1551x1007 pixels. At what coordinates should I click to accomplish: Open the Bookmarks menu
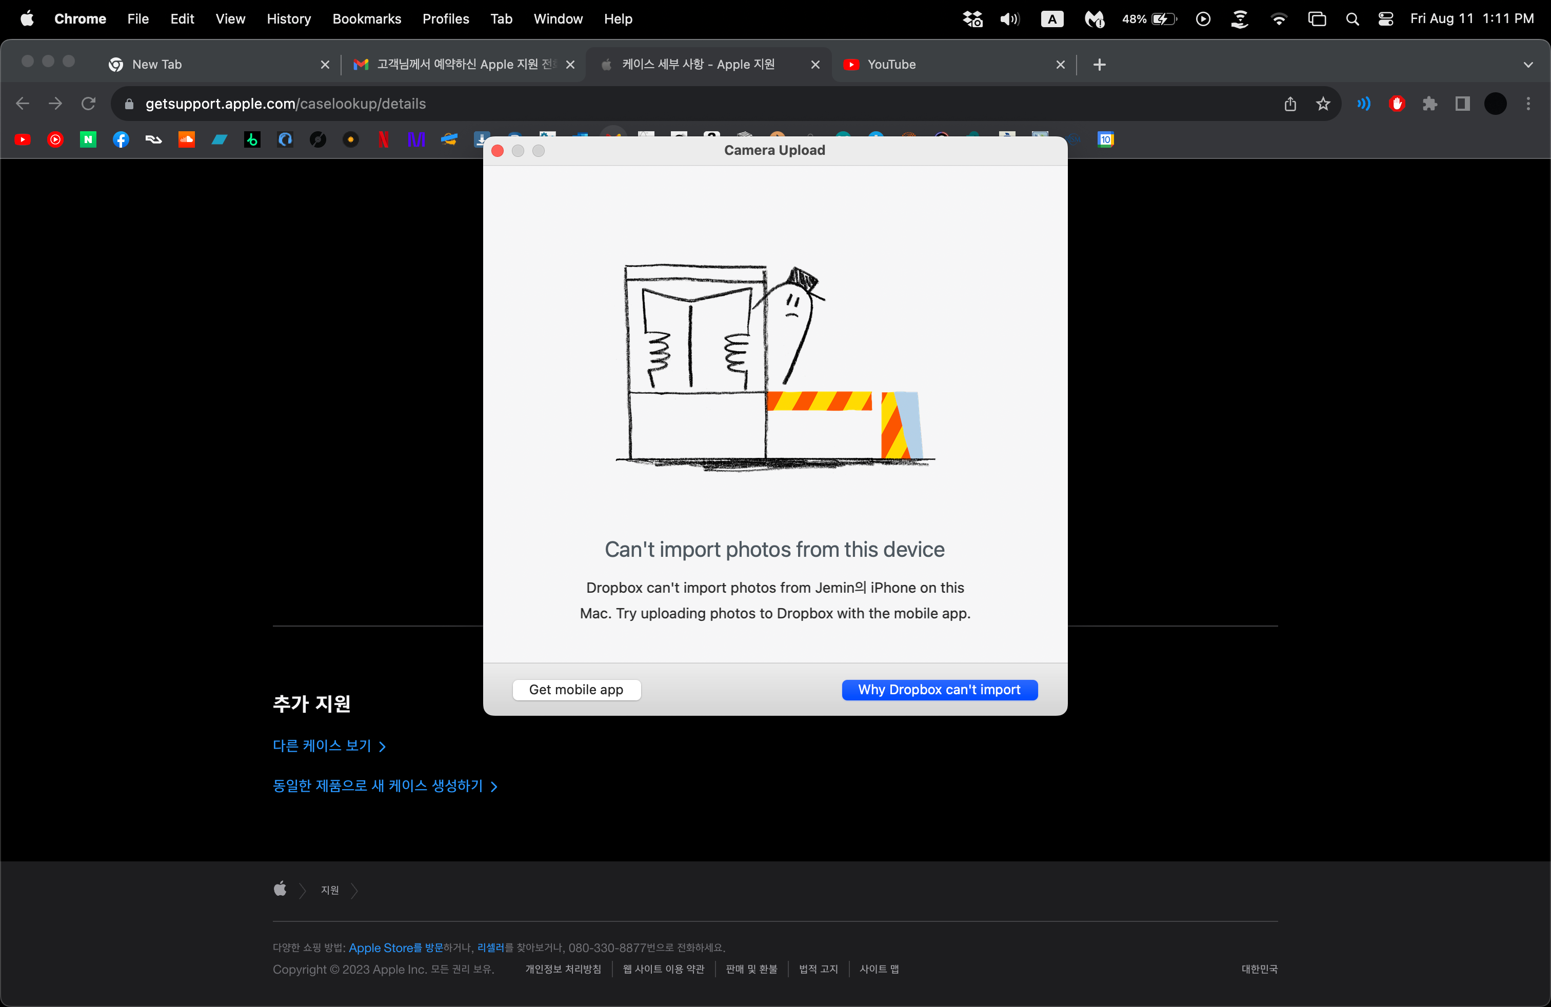[367, 19]
